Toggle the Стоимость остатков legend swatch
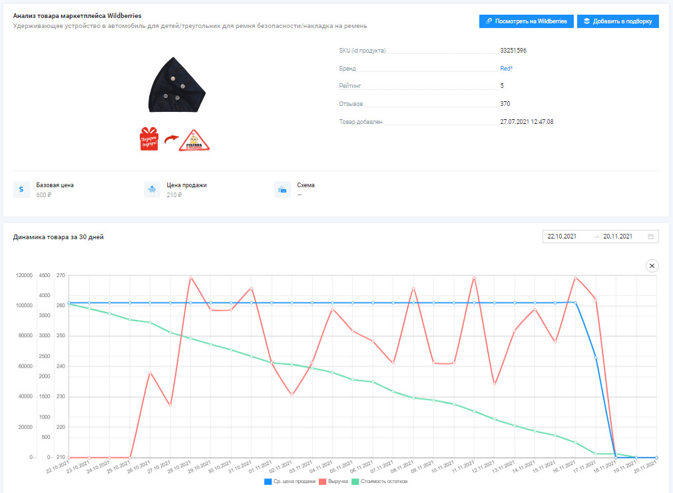Viewport: 673px width, 493px height. [x=355, y=482]
